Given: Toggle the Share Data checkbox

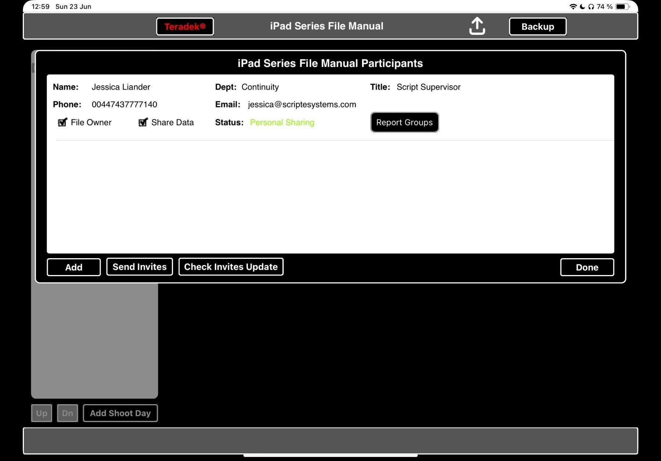Looking at the screenshot, I should 143,122.
